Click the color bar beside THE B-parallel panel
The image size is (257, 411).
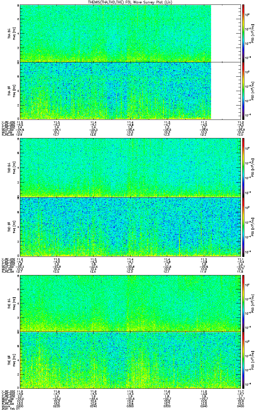(243, 360)
